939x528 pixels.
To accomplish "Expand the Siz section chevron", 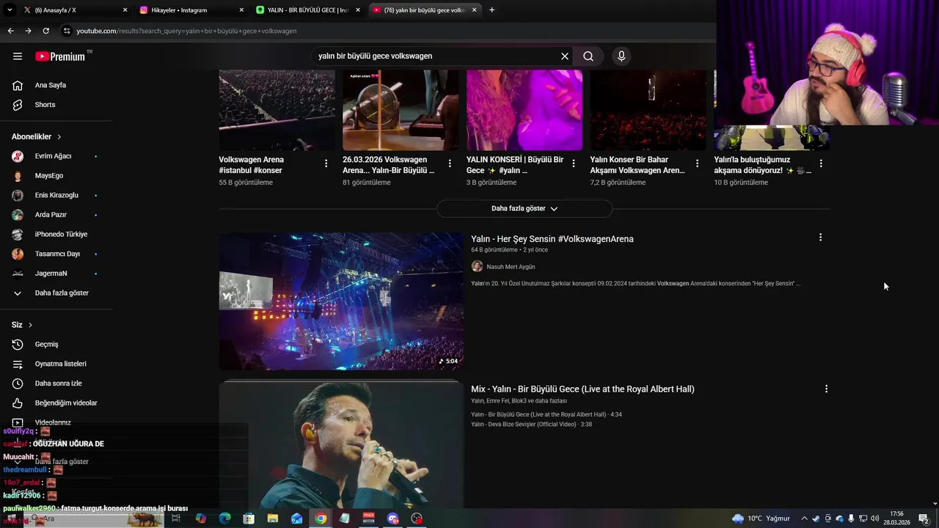I will pos(30,325).
